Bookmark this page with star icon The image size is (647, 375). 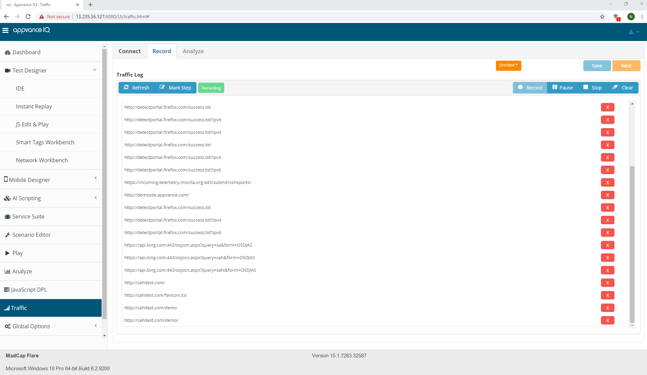[x=602, y=17]
